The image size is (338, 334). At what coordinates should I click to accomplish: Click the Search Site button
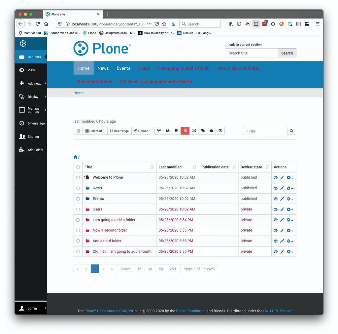(287, 53)
